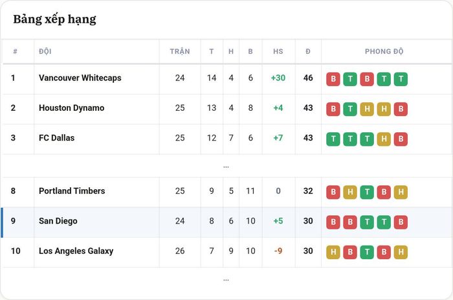The height and width of the screenshot is (300, 453).
Task: Click the PHONG ĐỘ column header
Action: click(x=384, y=51)
